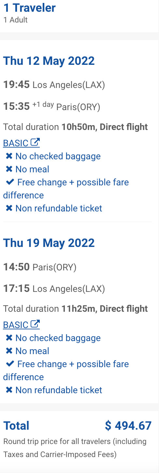Click external-link icon beside outbound BASIC
This screenshot has height=473, width=159.
pyautogui.click(x=35, y=142)
